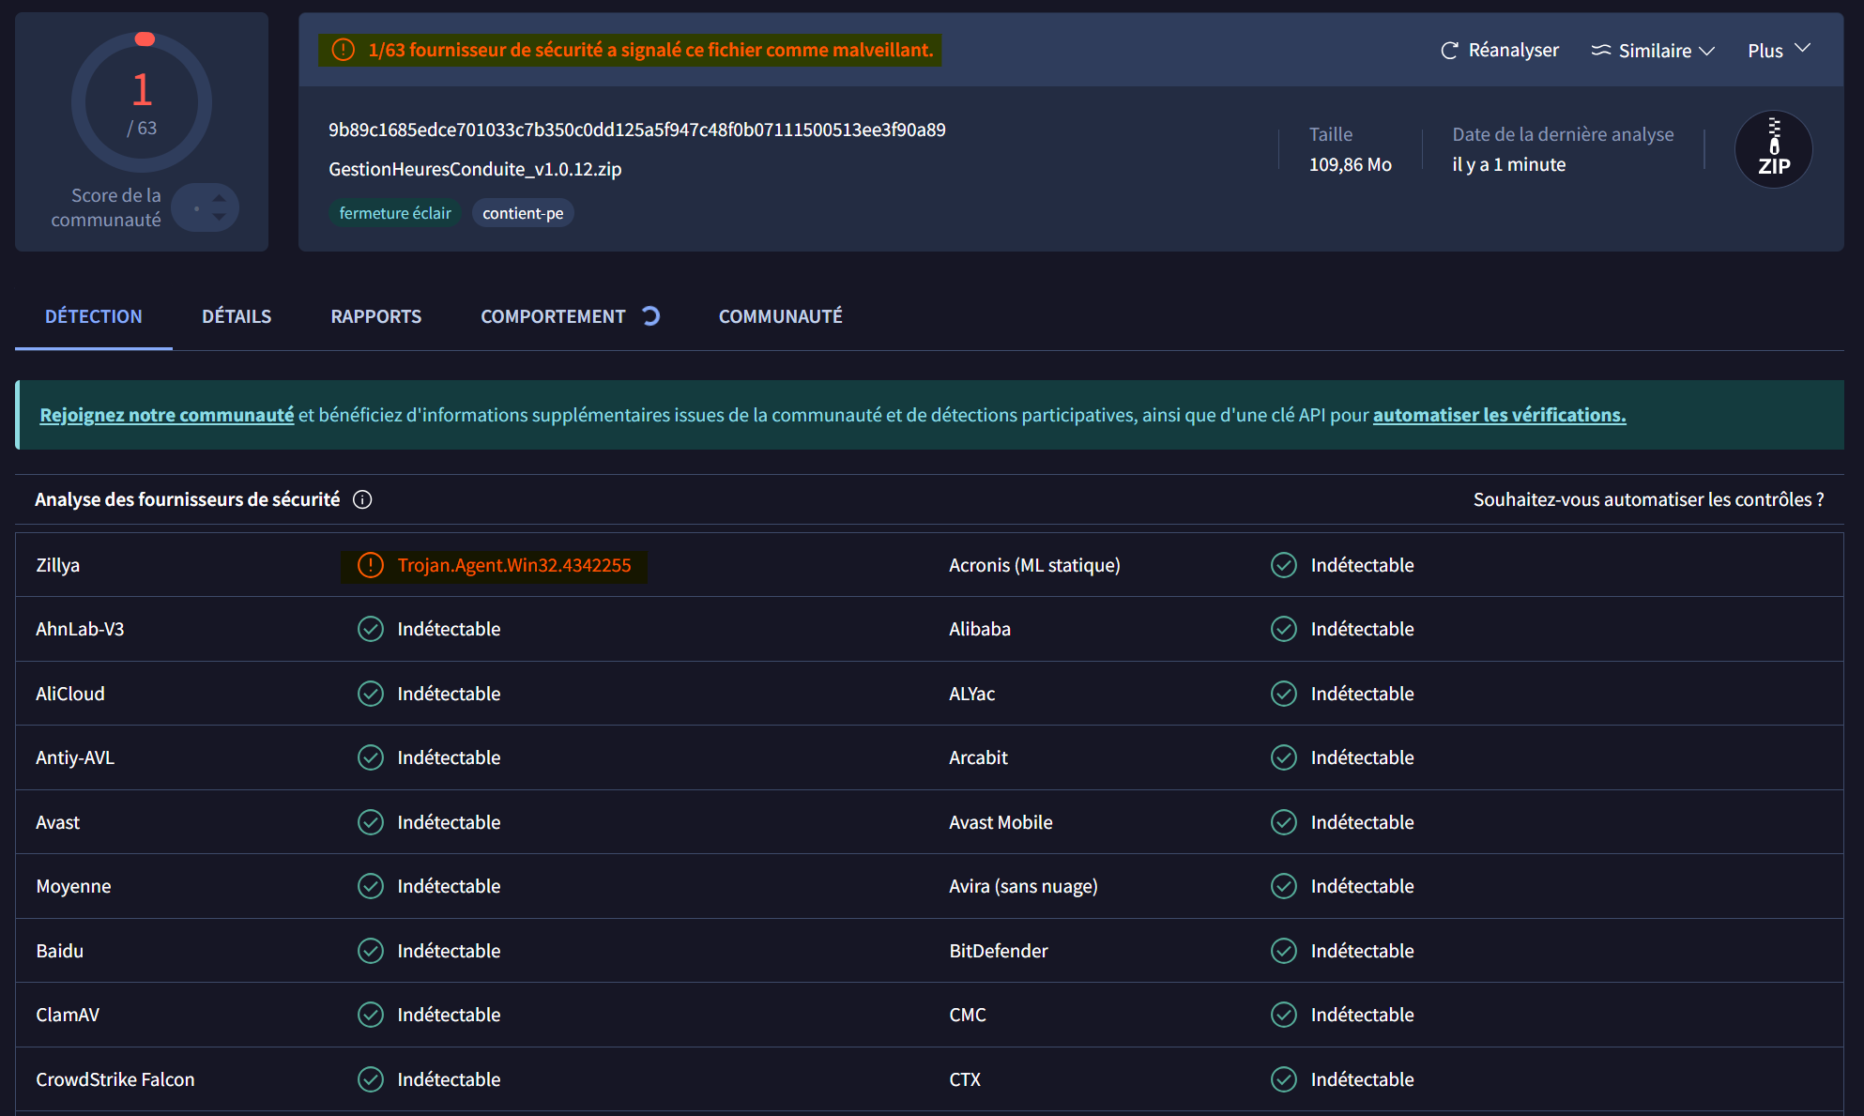Click the checkmark icon for AhnLab-V3 result
Image resolution: width=1864 pixels, height=1116 pixels.
(x=371, y=629)
